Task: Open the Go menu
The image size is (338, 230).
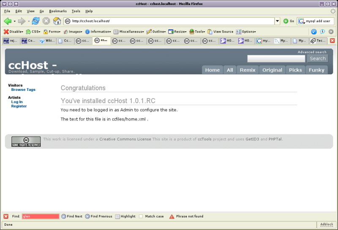Action: coord(41,11)
